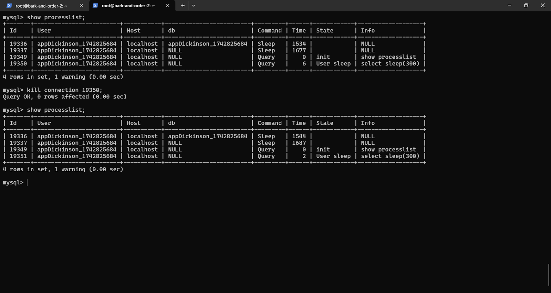
Task: Click process Id 19351 in the second table
Action: (18, 156)
